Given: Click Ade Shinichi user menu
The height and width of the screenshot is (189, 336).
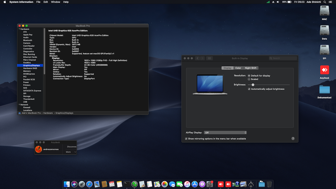Looking at the screenshot, I should (314, 2).
